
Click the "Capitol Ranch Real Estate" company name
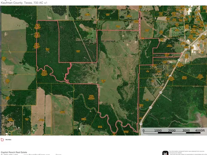click(x=14, y=152)
